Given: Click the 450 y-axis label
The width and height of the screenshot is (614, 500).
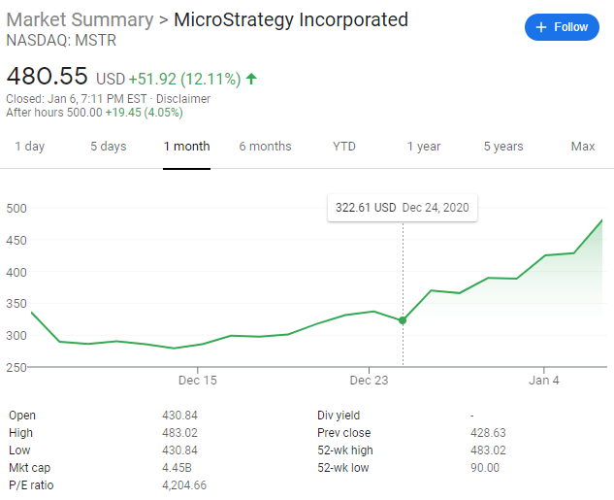Looking at the screenshot, I should coord(16,240).
